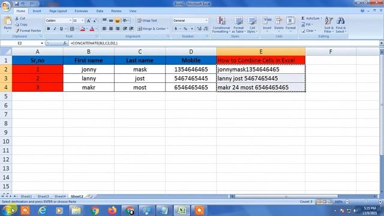Click the Percent Style icon
Screen dimensions: 384x216
click(185, 29)
